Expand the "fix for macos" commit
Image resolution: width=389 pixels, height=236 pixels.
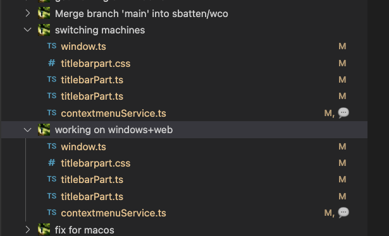point(28,230)
